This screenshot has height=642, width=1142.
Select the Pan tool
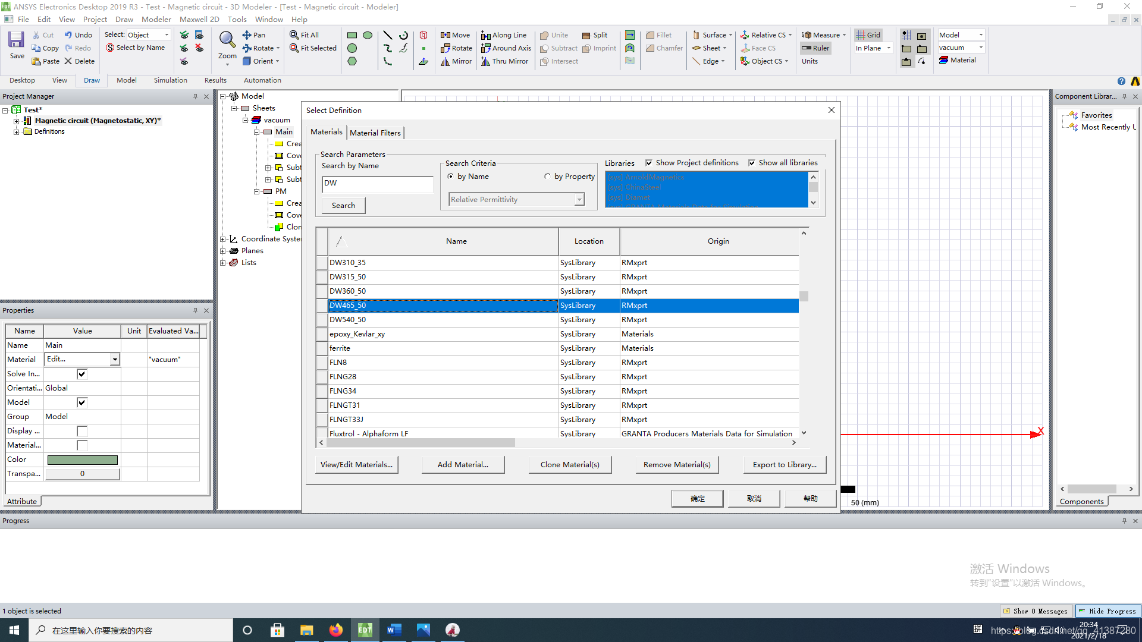[254, 35]
